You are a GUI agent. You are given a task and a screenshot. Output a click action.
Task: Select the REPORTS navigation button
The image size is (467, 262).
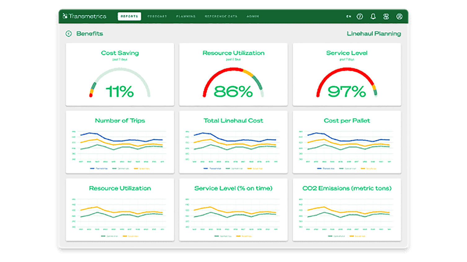[x=129, y=16]
